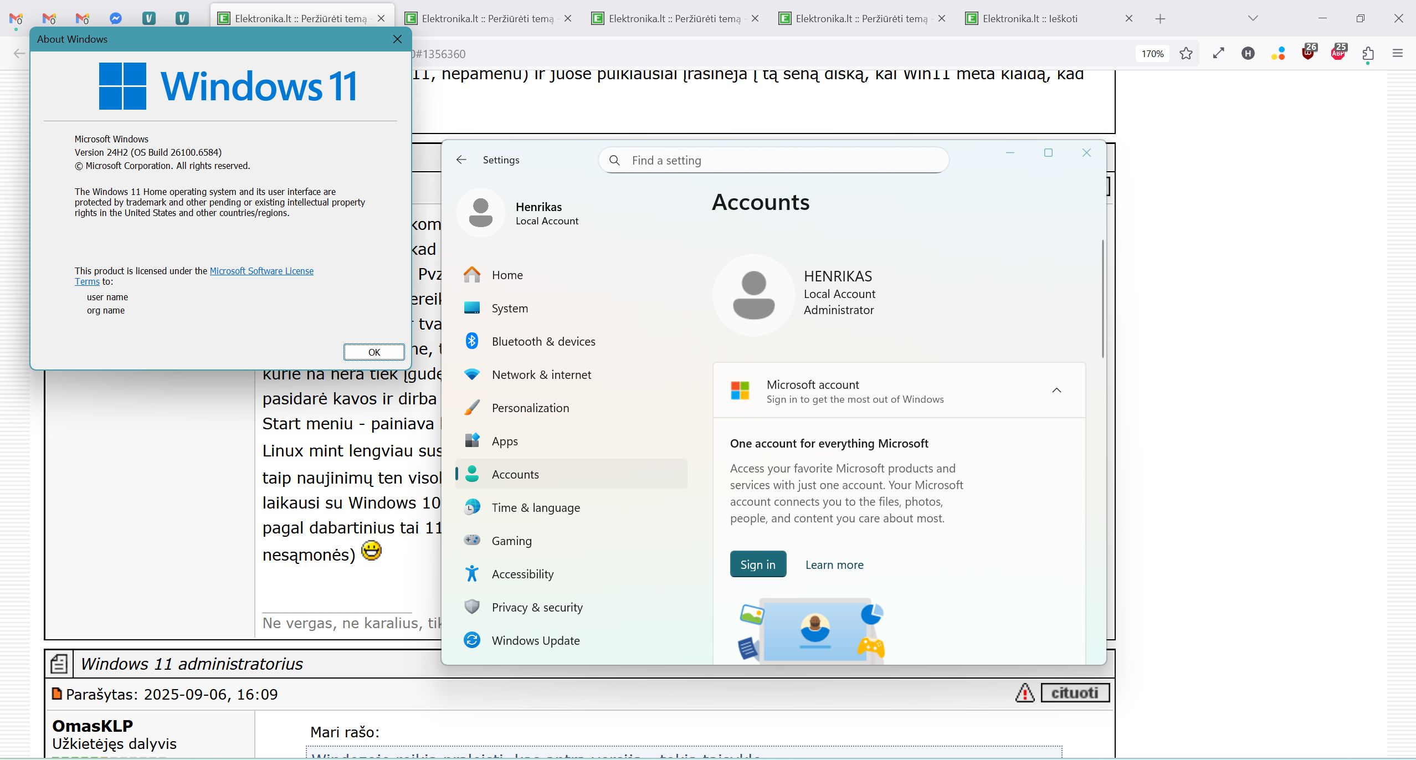Viewport: 1416px width, 760px height.
Task: Open the first V pinned tab
Action: tap(149, 19)
